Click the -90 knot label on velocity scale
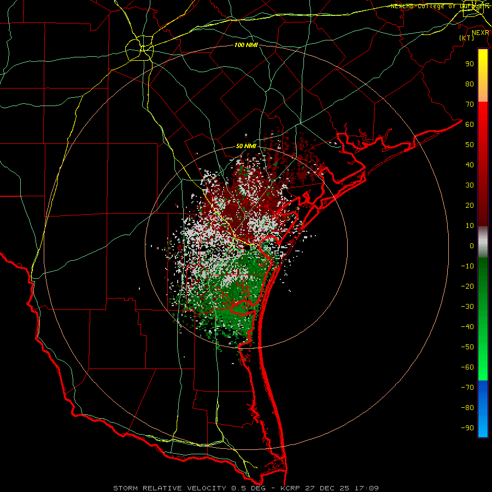The height and width of the screenshot is (492, 492). pyautogui.click(x=467, y=428)
